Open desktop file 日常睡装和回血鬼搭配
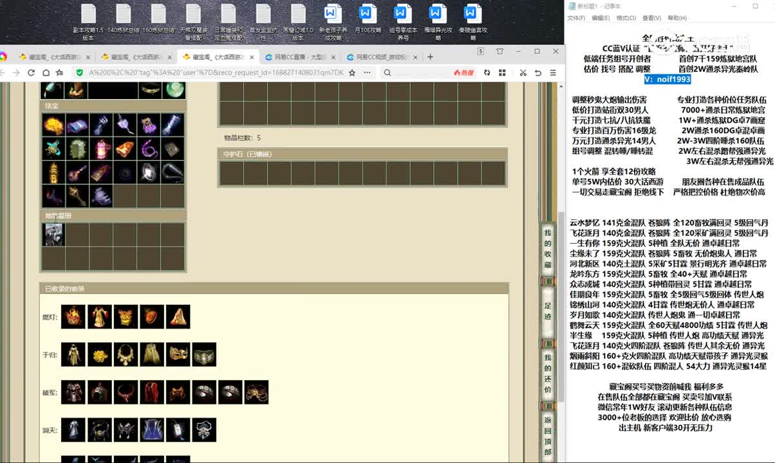The width and height of the screenshot is (775, 463). [228, 23]
